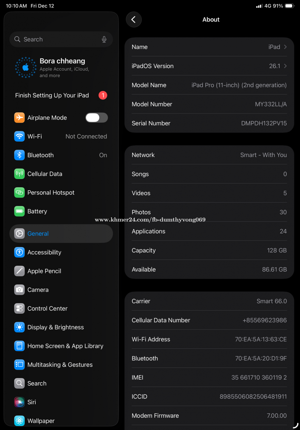Open the Wallpaper flower icon

[19, 421]
